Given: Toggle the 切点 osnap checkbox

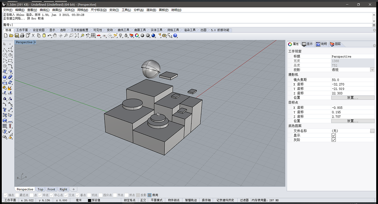Looking at the screenshot, I should 89,195.
